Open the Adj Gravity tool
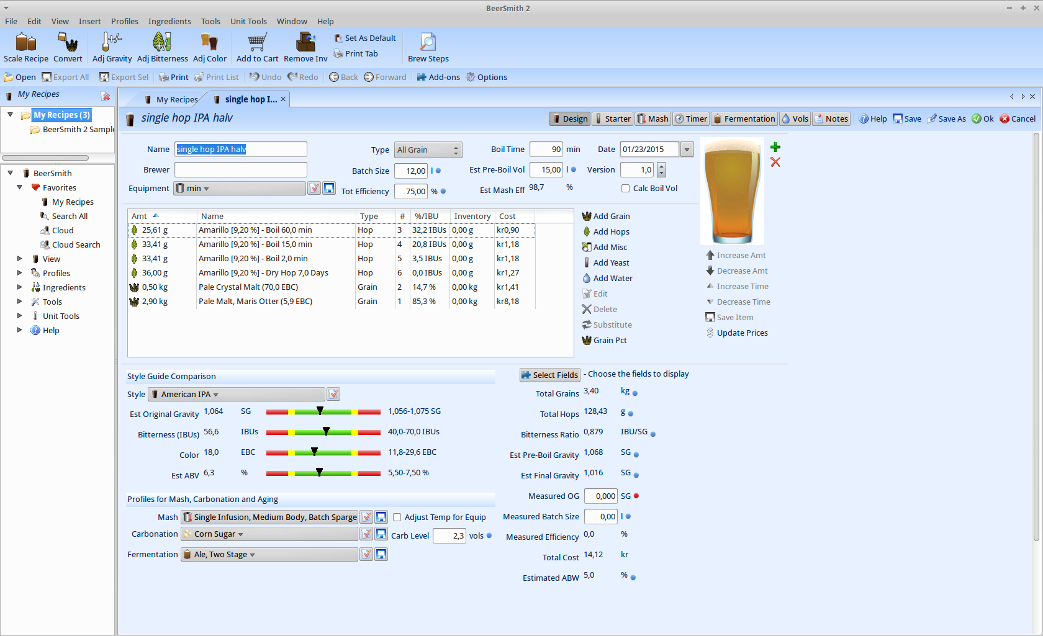 112,48
